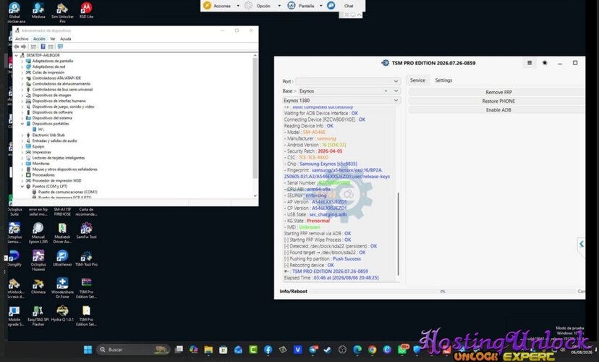
Task: Click the "KG State : Prenormal" log line
Action: click(307, 221)
